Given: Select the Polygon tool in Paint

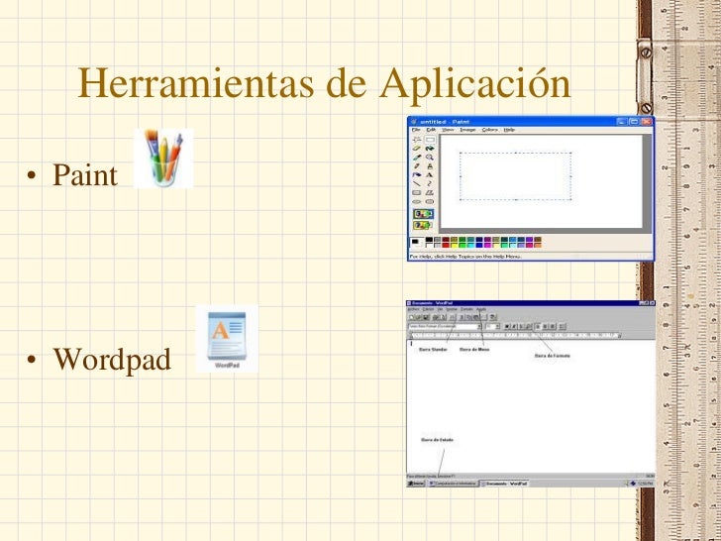Looking at the screenshot, I should pyautogui.click(x=430, y=193).
